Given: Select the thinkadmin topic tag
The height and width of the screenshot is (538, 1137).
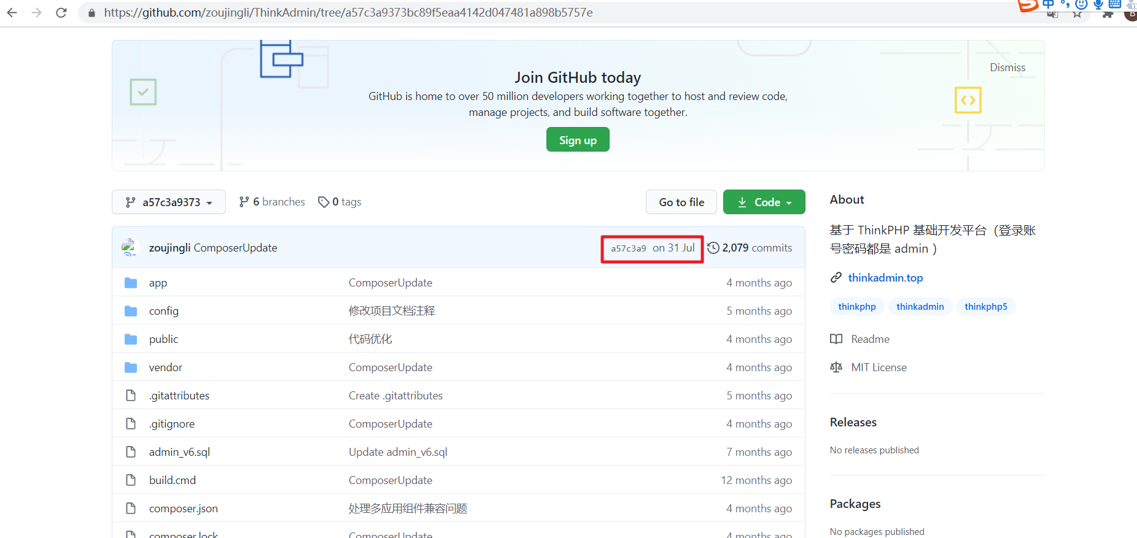Looking at the screenshot, I should [920, 307].
